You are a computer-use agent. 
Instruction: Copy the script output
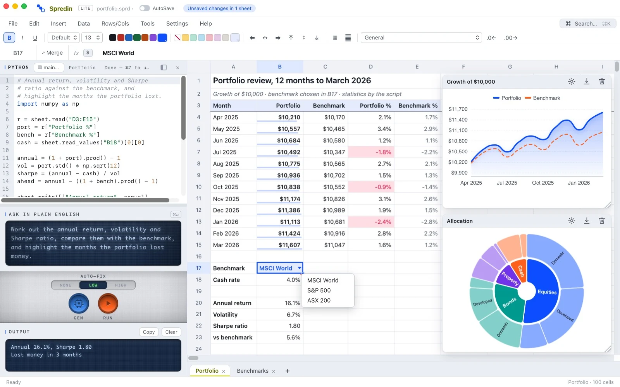(149, 332)
